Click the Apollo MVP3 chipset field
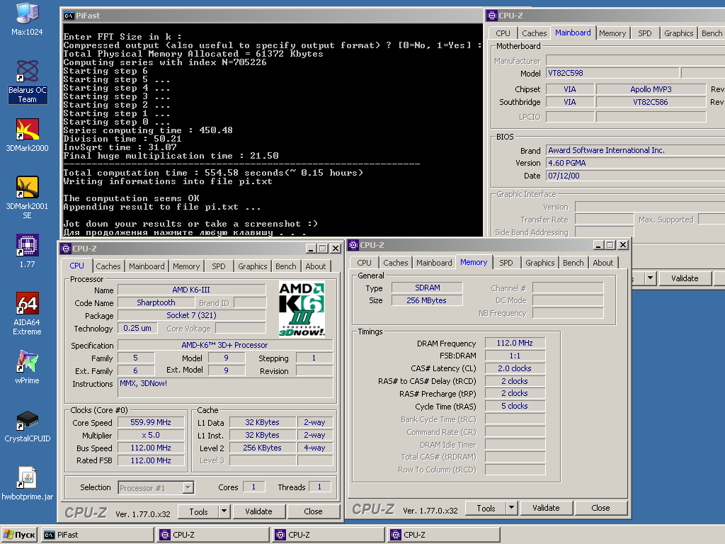725x544 pixels. tap(651, 89)
